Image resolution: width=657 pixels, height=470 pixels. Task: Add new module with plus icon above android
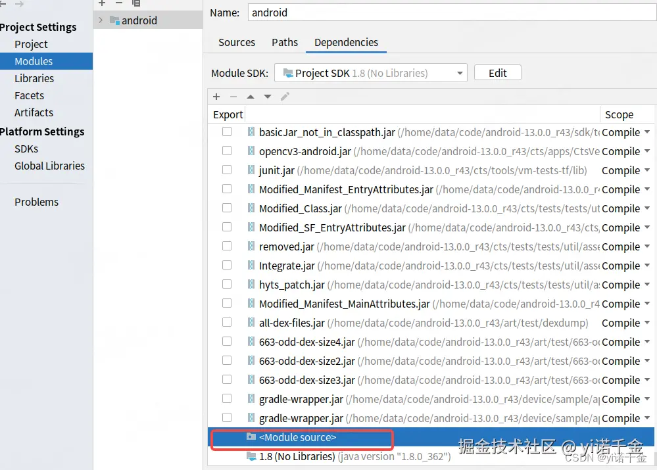(102, 3)
